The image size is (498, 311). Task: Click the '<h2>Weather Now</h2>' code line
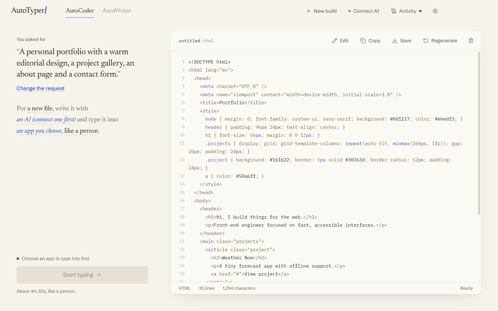click(239, 258)
